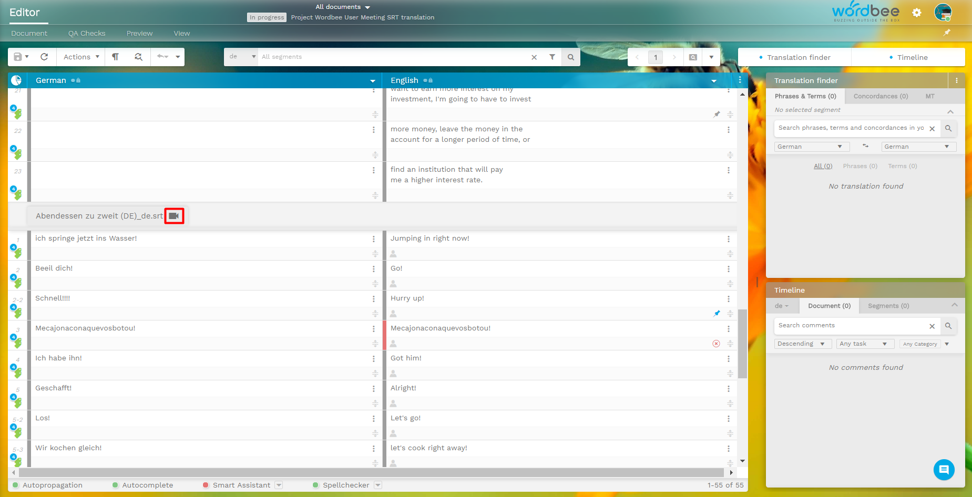Click the video camera icon beside Abendessen file
Screen dimensions: 972x497
[174, 216]
